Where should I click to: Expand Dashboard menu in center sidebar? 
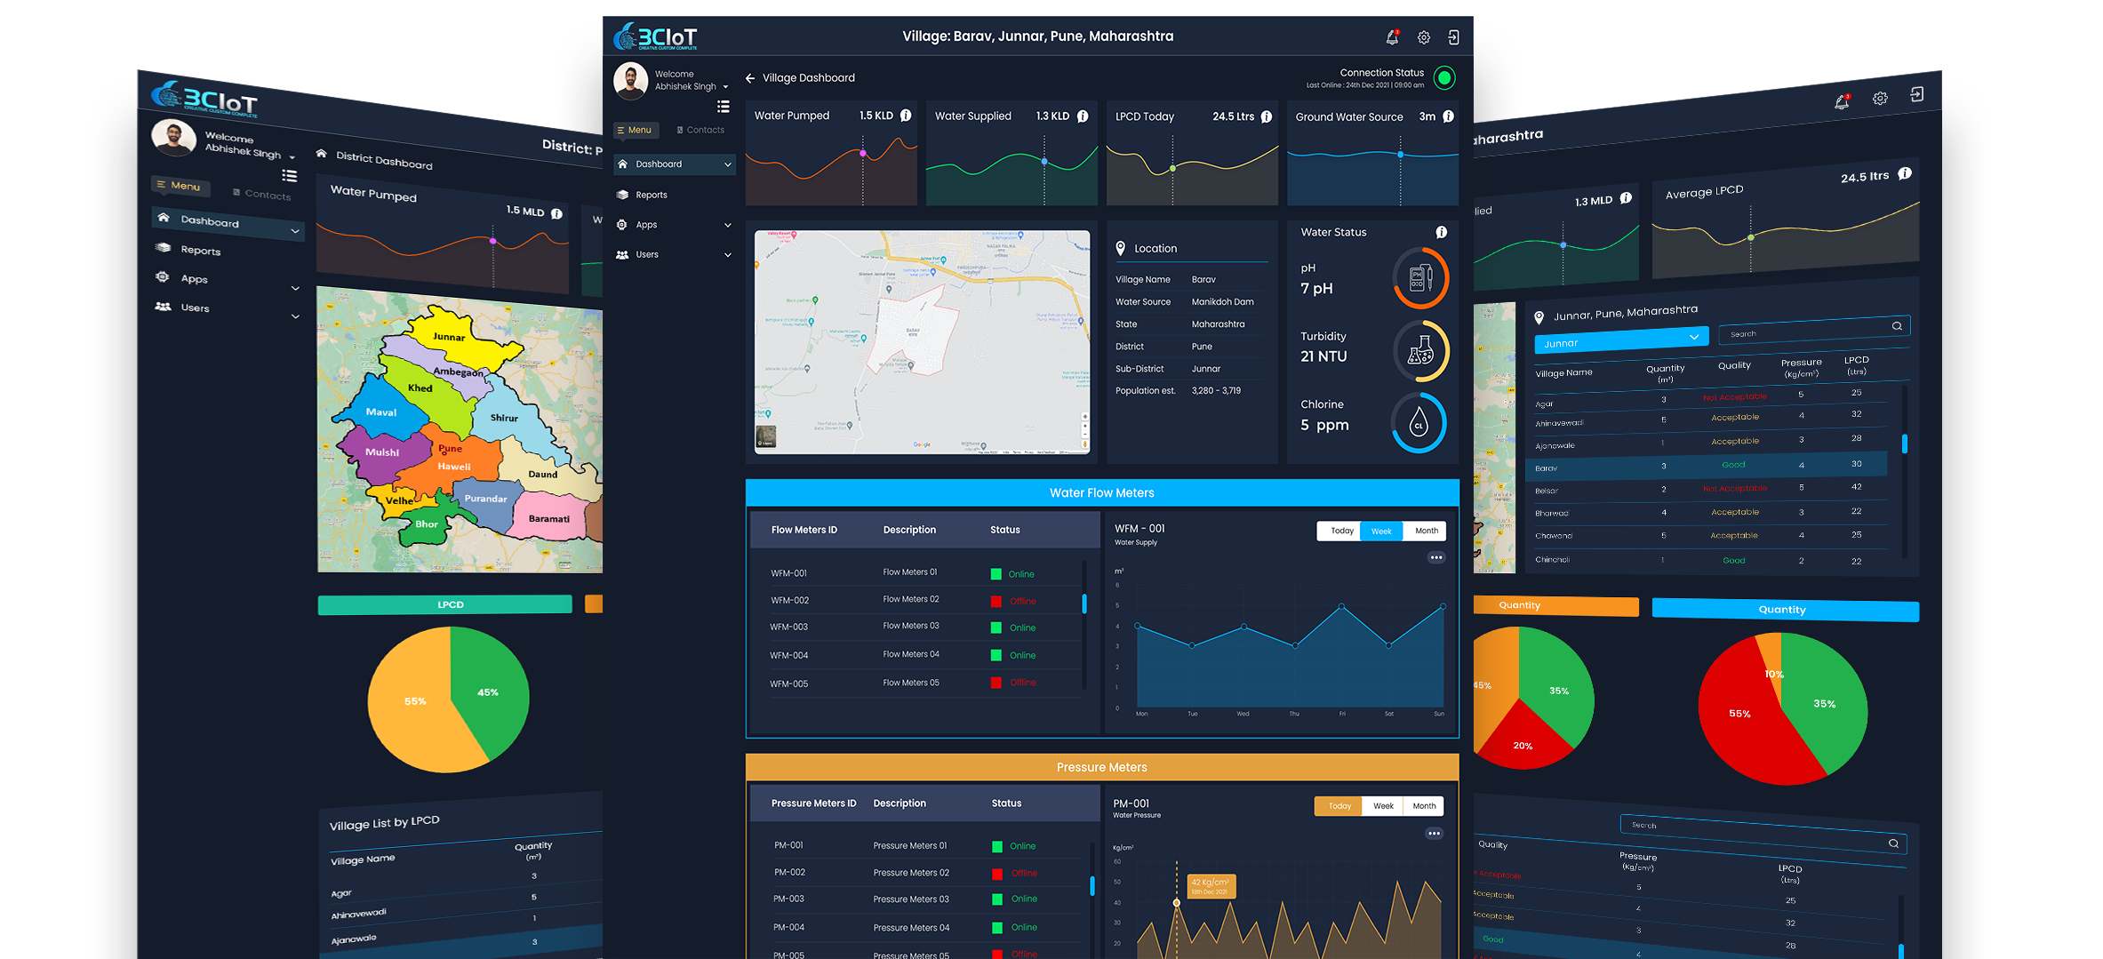click(x=728, y=164)
